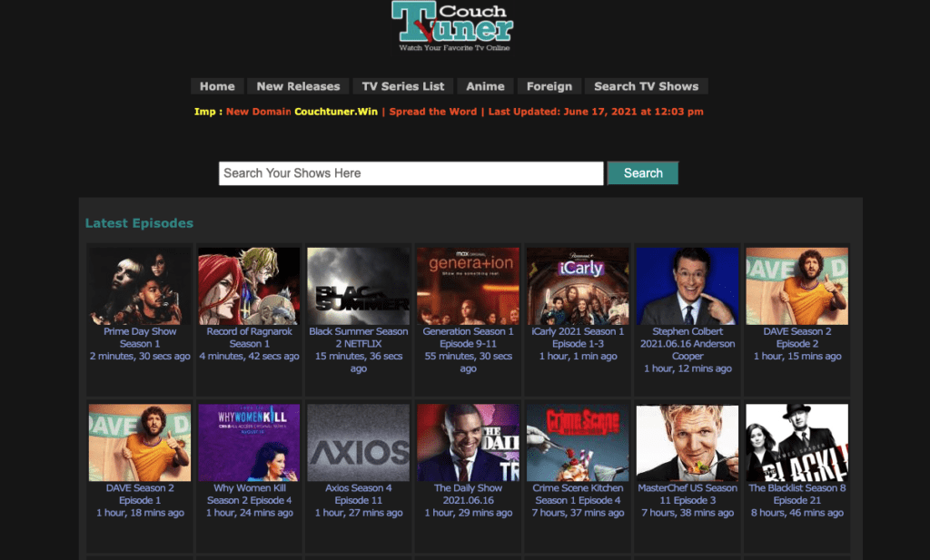Screen dimensions: 930x560
Task: Go to New Releases
Action: (x=298, y=86)
